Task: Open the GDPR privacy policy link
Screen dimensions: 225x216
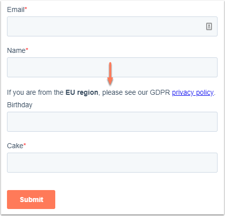Action: (x=193, y=92)
